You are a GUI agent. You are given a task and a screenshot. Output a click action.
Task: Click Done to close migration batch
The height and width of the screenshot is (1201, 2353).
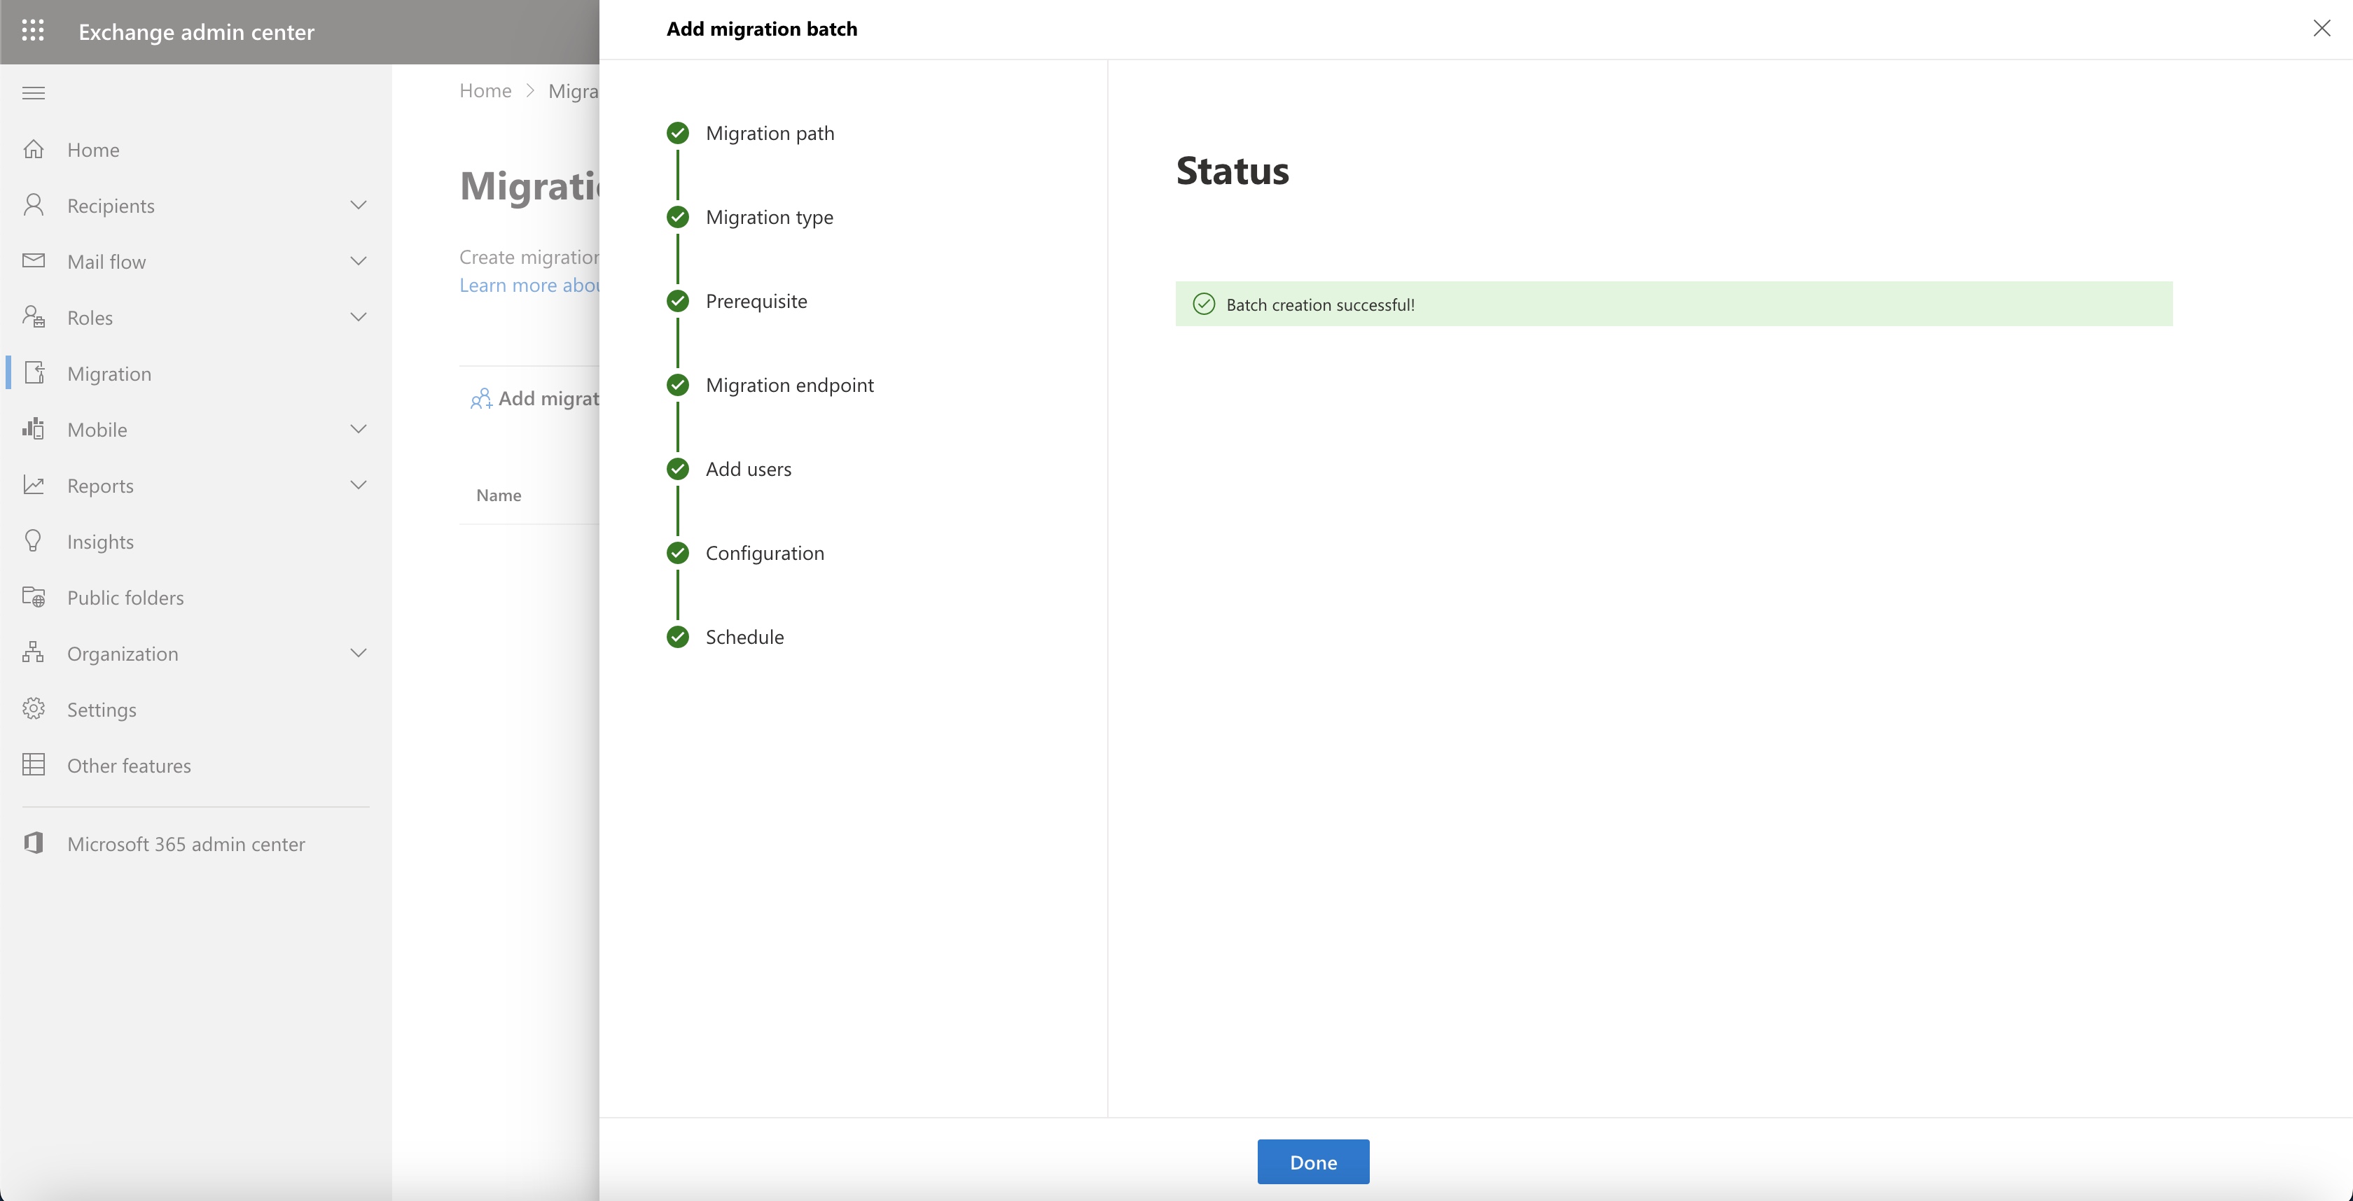(1314, 1161)
